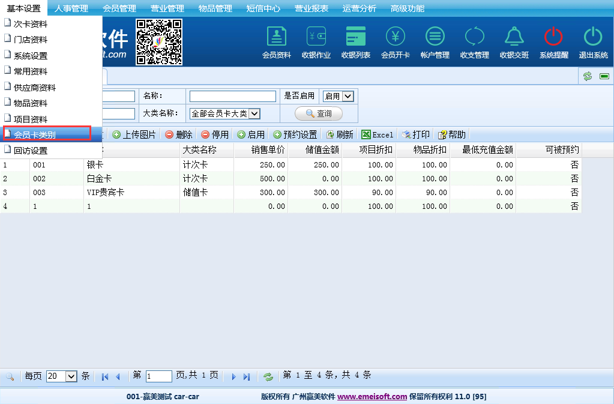
Task: Open the 会员资料 member info icon
Action: tap(276, 42)
